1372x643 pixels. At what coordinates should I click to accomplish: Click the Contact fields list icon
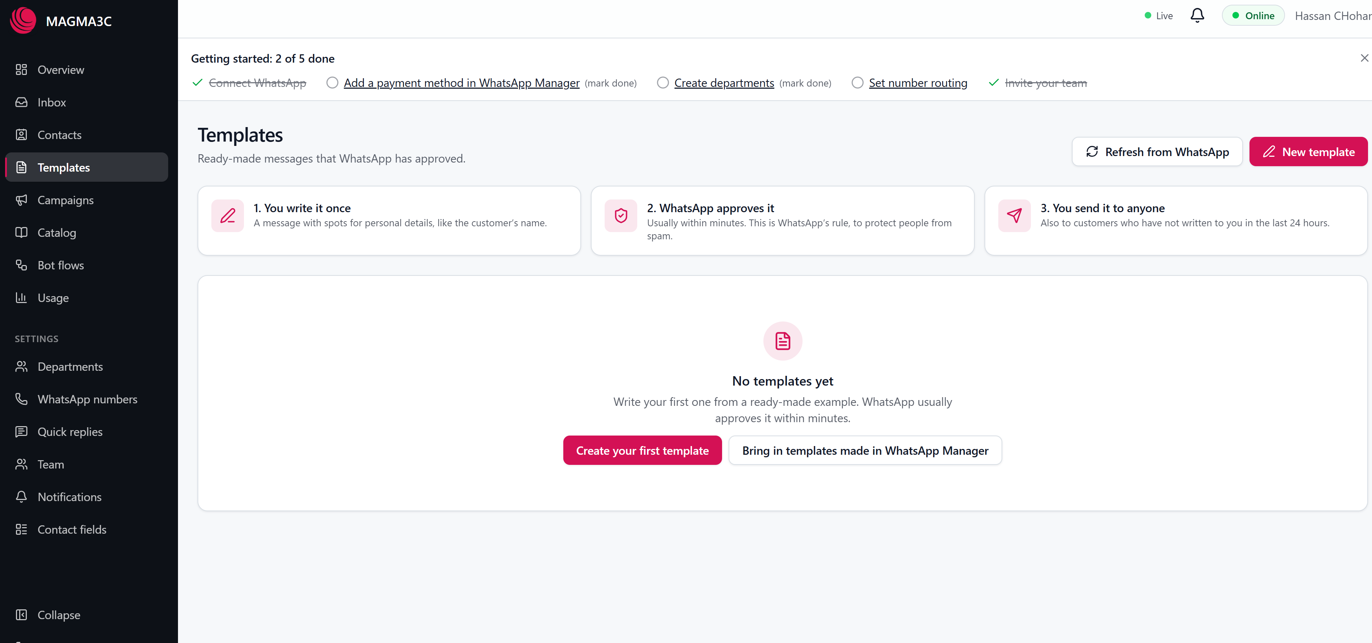(21, 529)
